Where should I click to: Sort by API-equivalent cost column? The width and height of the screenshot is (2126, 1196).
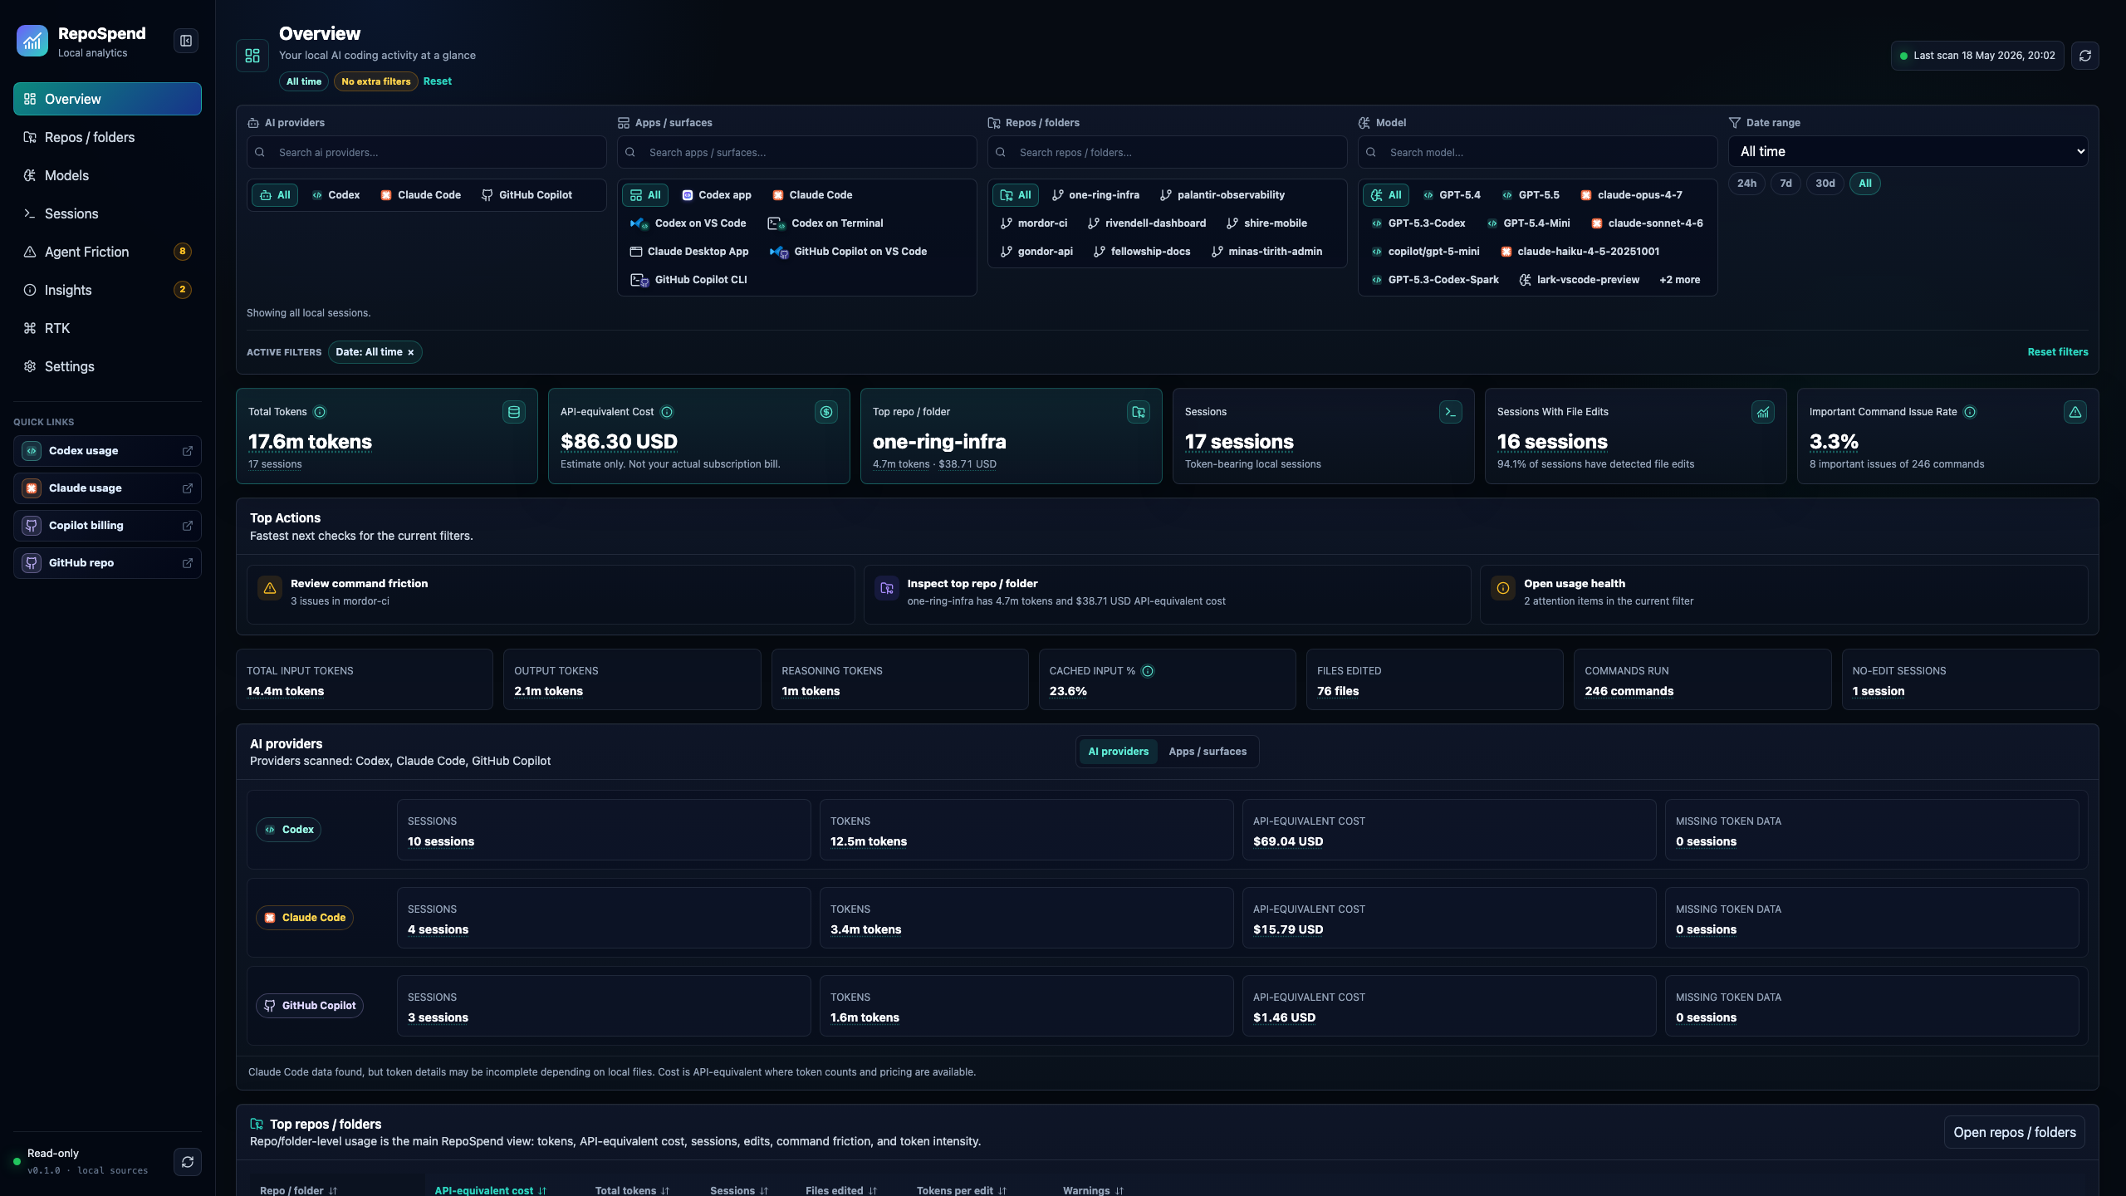pos(491,1190)
